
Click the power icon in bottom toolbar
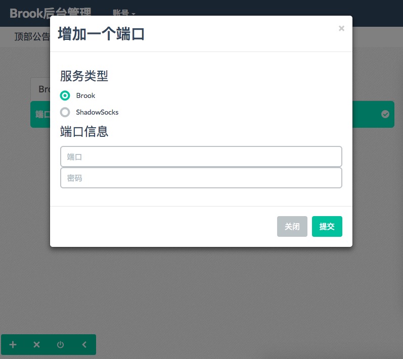coord(60,345)
